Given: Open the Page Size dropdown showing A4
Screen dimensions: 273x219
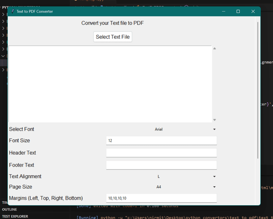Looking at the screenshot, I should pos(161,187).
